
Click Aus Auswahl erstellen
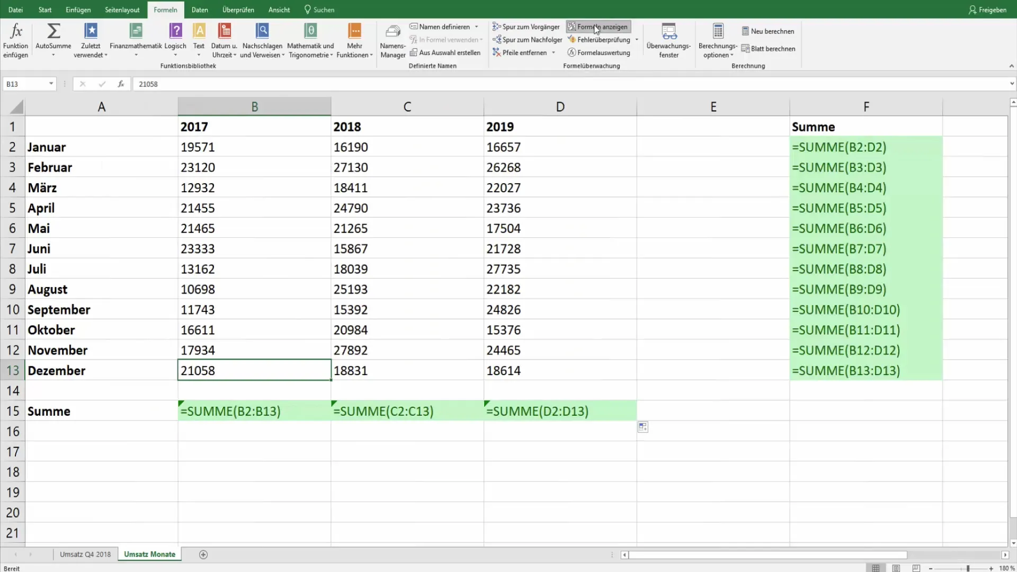pyautogui.click(x=445, y=52)
